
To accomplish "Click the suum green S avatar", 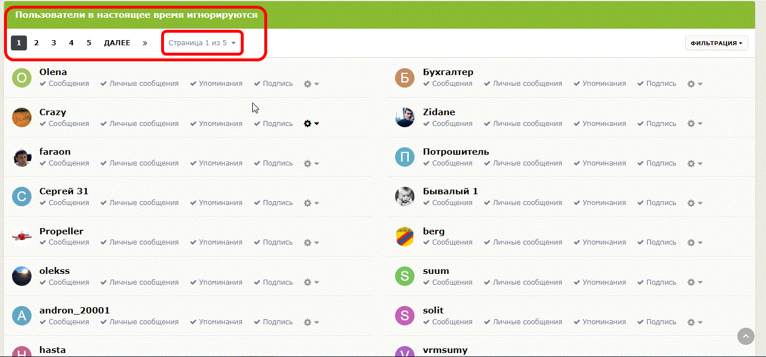I will click(x=405, y=276).
